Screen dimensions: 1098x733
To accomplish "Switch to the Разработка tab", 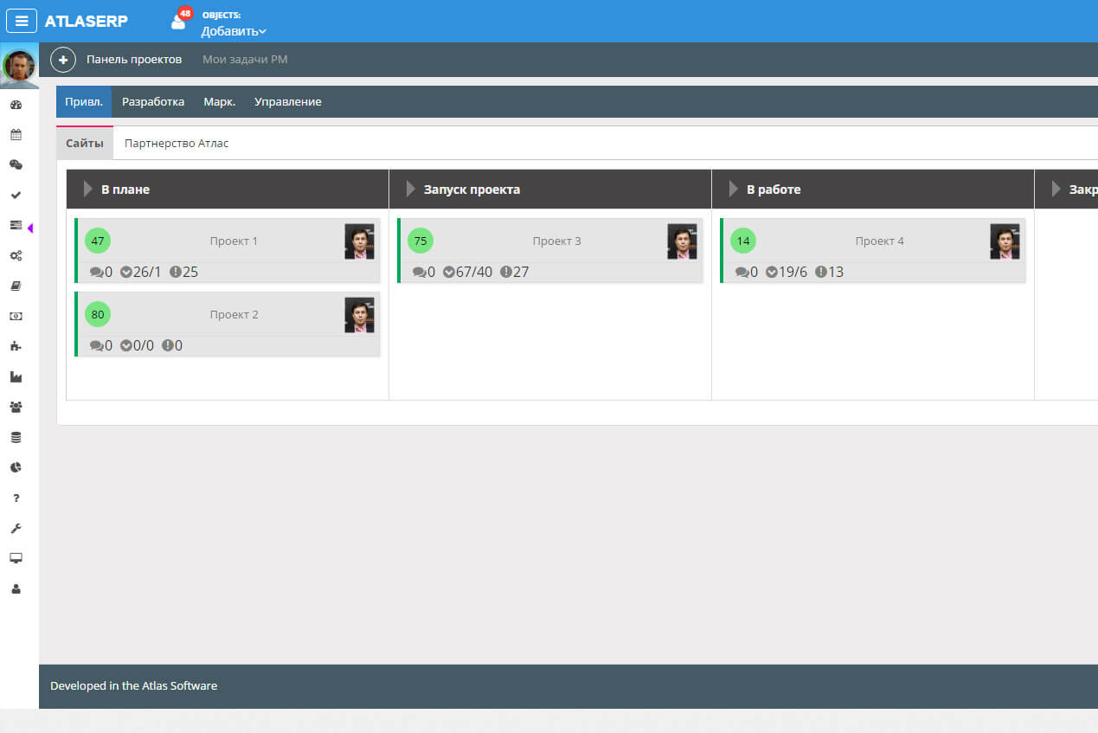I will (x=153, y=101).
